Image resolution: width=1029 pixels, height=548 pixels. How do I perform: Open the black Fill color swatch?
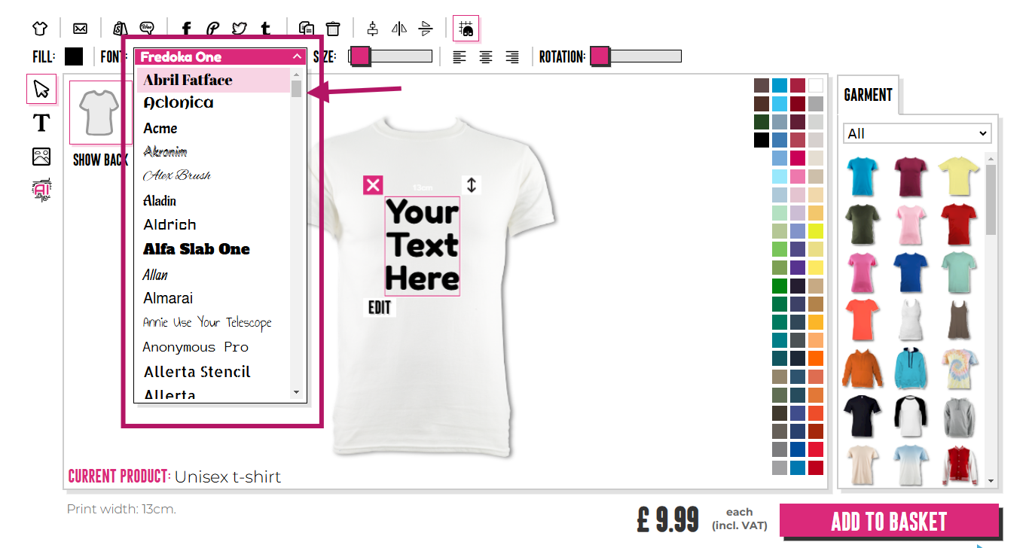point(74,56)
